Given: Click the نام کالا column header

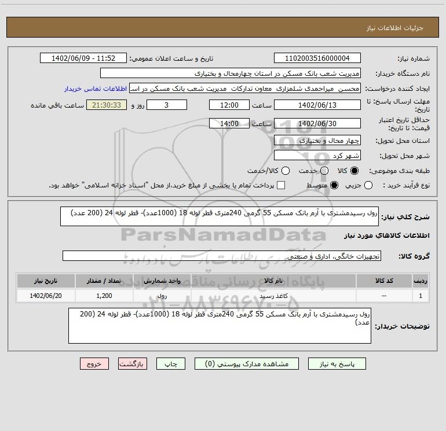Looking at the screenshot, I should click(273, 281).
